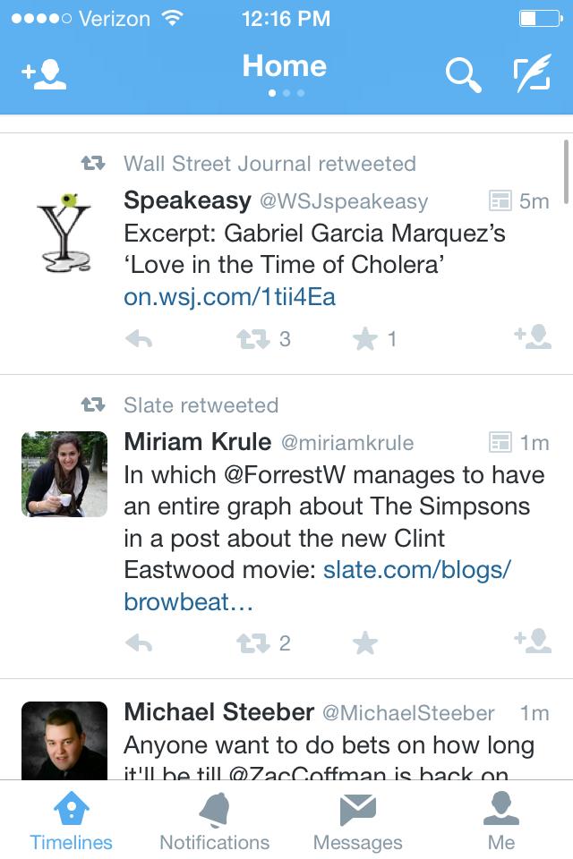Image resolution: width=573 pixels, height=859 pixels.
Task: Retweet the Speakeasy tweet
Action: (252, 339)
